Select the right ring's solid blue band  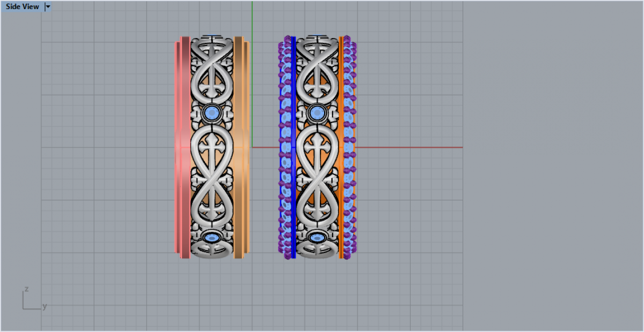pyautogui.click(x=293, y=147)
